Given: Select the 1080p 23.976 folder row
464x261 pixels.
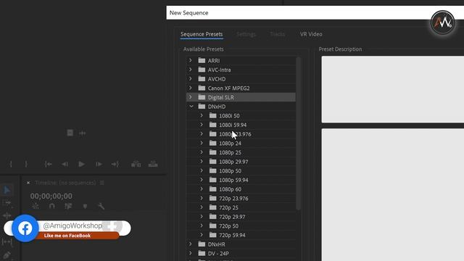Looking at the screenshot, I should point(241,134).
